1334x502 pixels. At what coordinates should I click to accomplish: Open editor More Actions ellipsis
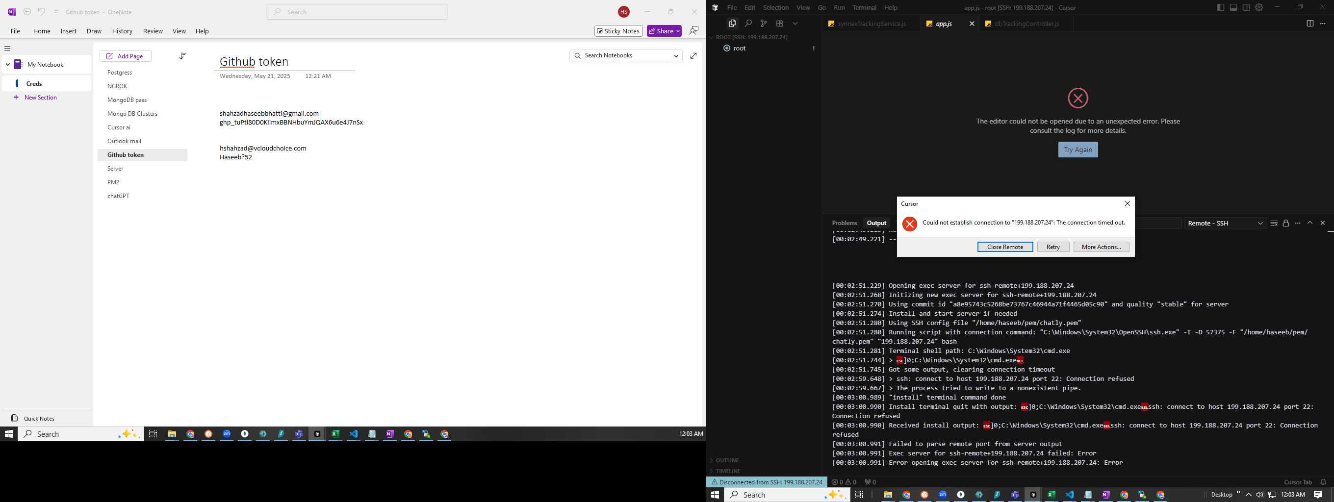[x=1323, y=24]
